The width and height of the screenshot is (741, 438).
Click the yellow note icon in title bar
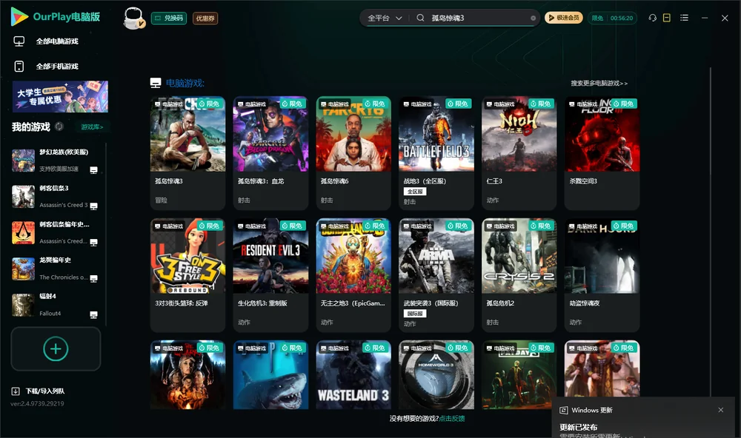[x=667, y=18]
